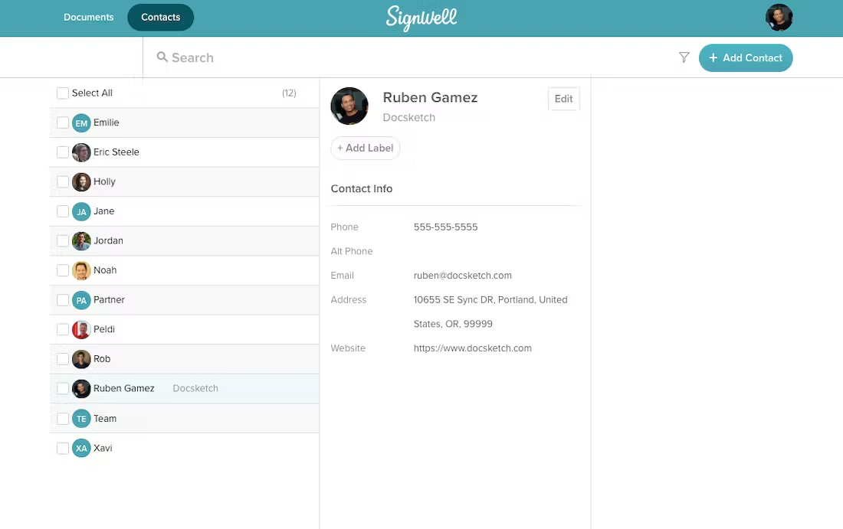Click the Add Contact button

746,57
